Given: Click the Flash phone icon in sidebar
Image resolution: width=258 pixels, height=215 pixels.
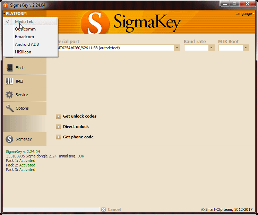Looking at the screenshot, I should [9, 68].
